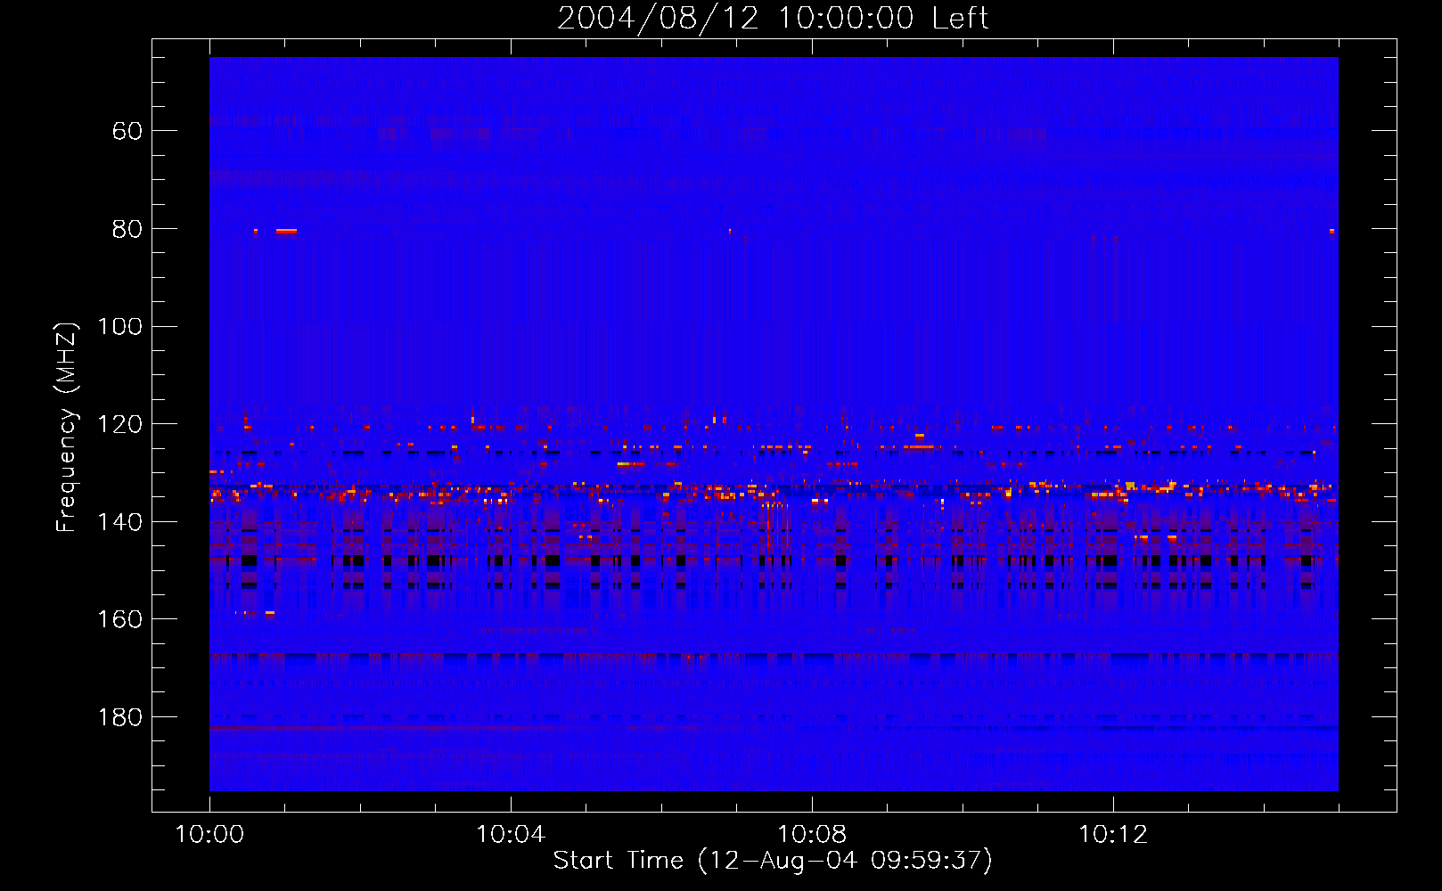Click the 10:12 time tick label
The image size is (1442, 891).
click(1113, 835)
